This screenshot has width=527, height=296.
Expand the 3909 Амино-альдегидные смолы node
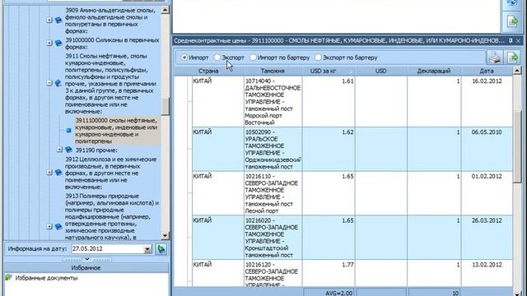49,21
